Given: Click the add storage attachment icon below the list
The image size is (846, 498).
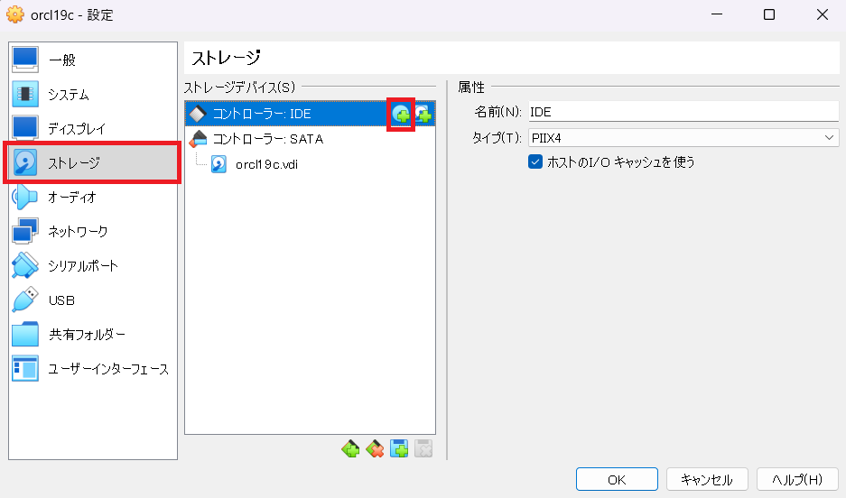Looking at the screenshot, I should [399, 448].
